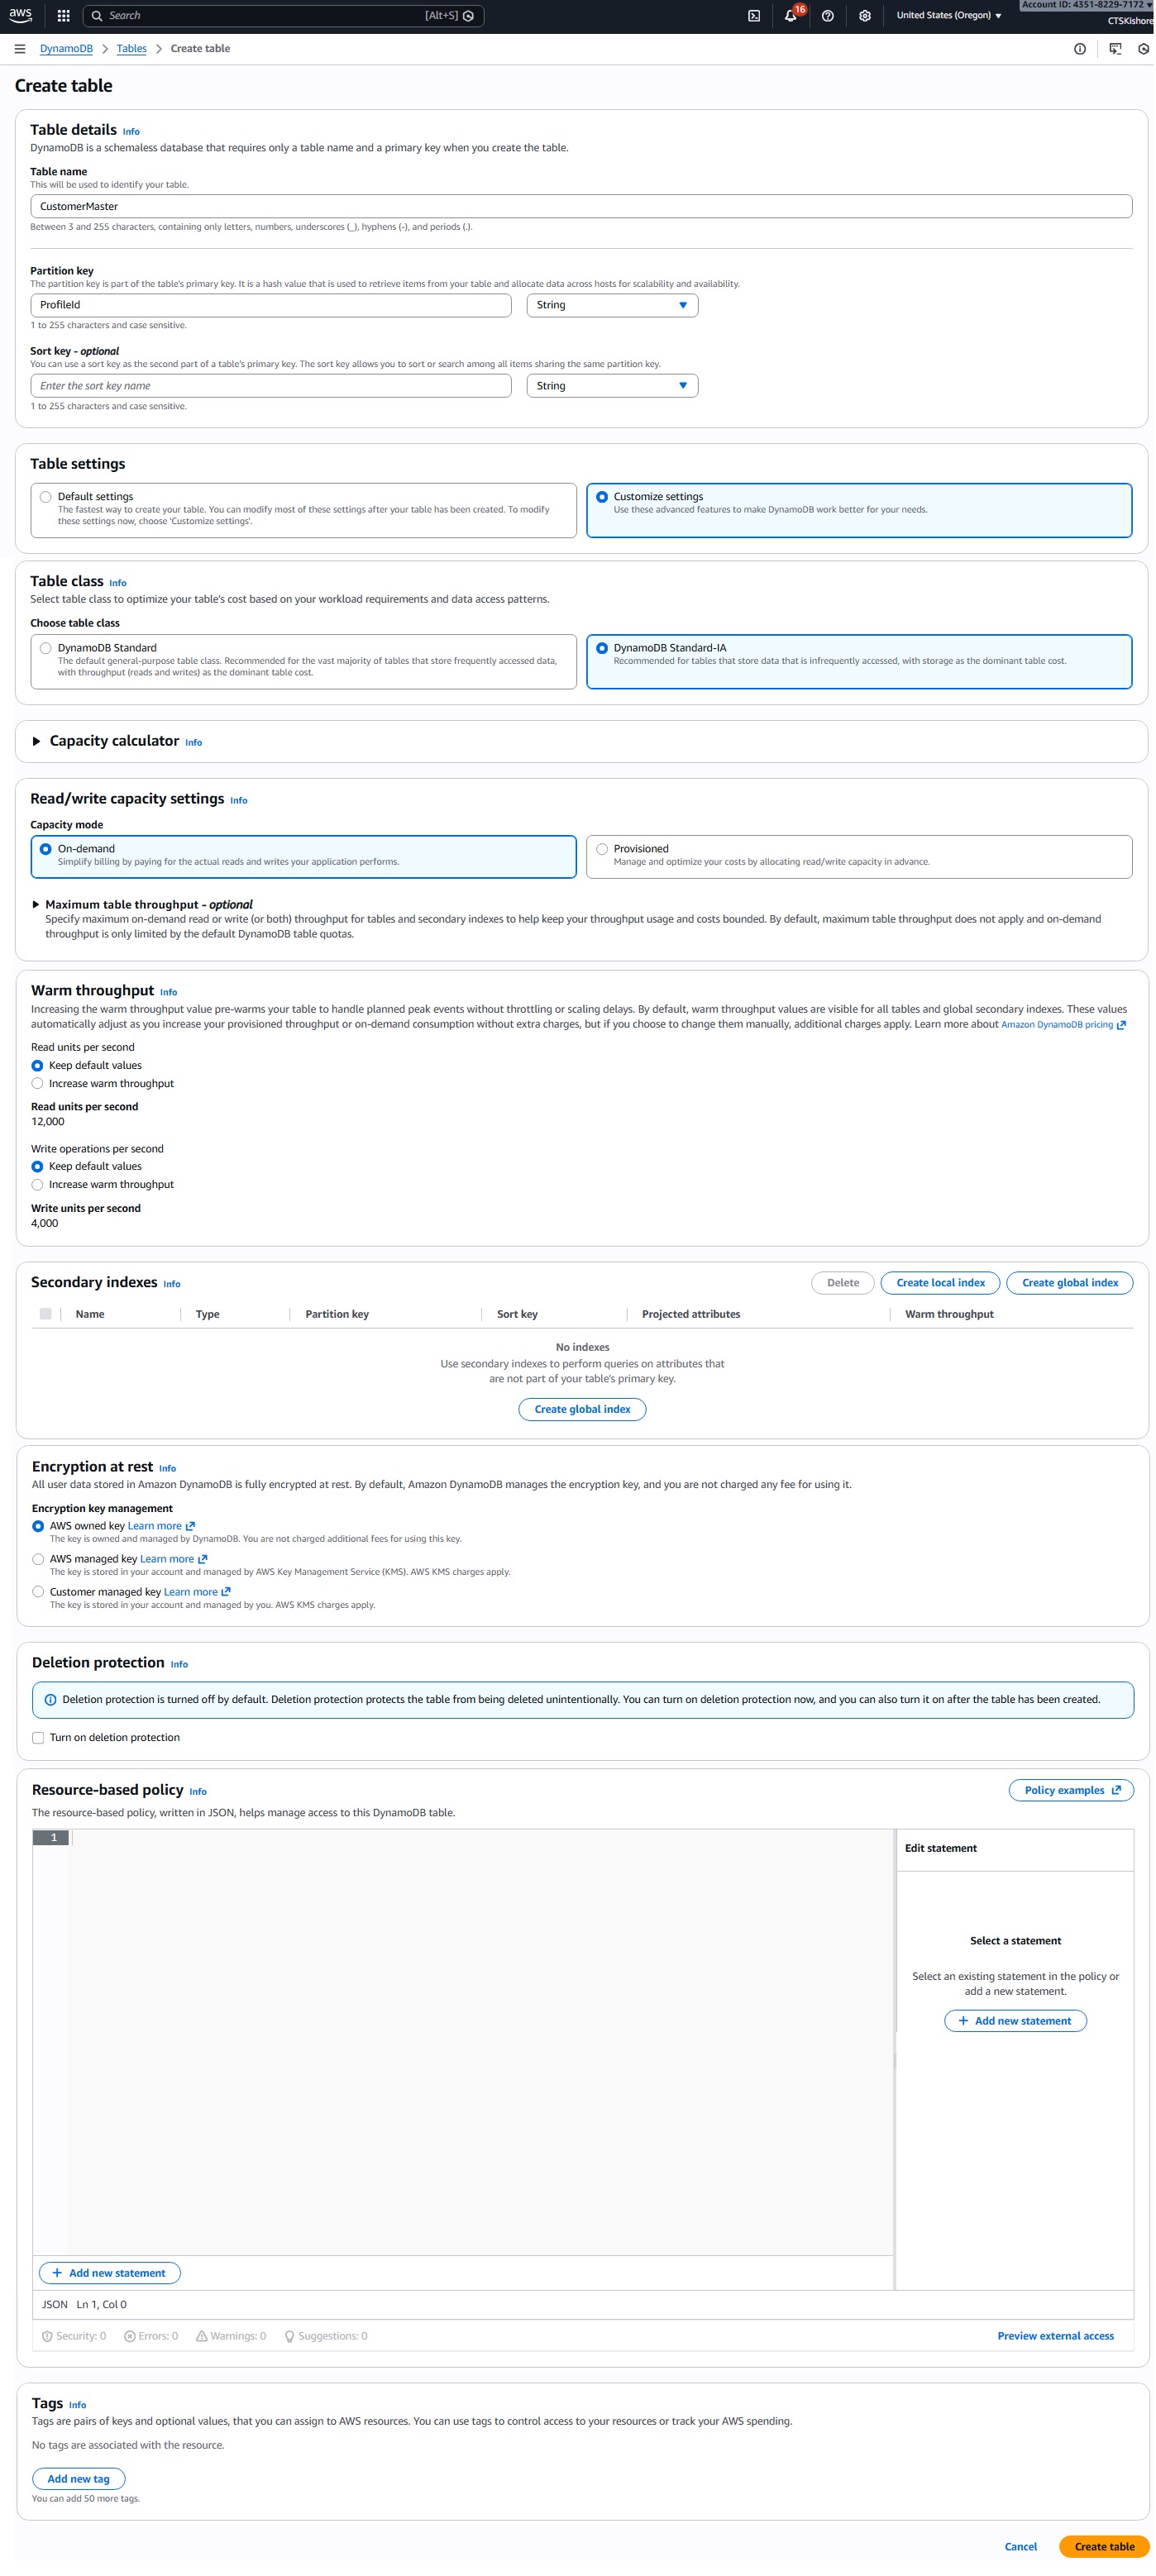Screen dimensions: 1156x2576
Task: Open the AWS CloudShell icon
Action: [754, 16]
